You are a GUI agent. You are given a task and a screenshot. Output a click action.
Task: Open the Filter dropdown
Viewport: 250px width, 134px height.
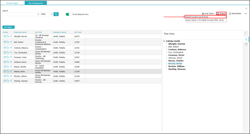tap(47, 14)
